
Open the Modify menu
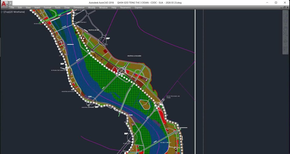click(x=91, y=8)
